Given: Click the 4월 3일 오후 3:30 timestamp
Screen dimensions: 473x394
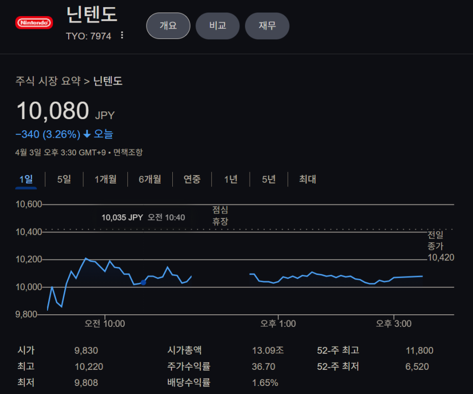Looking at the screenshot, I should (x=61, y=152).
